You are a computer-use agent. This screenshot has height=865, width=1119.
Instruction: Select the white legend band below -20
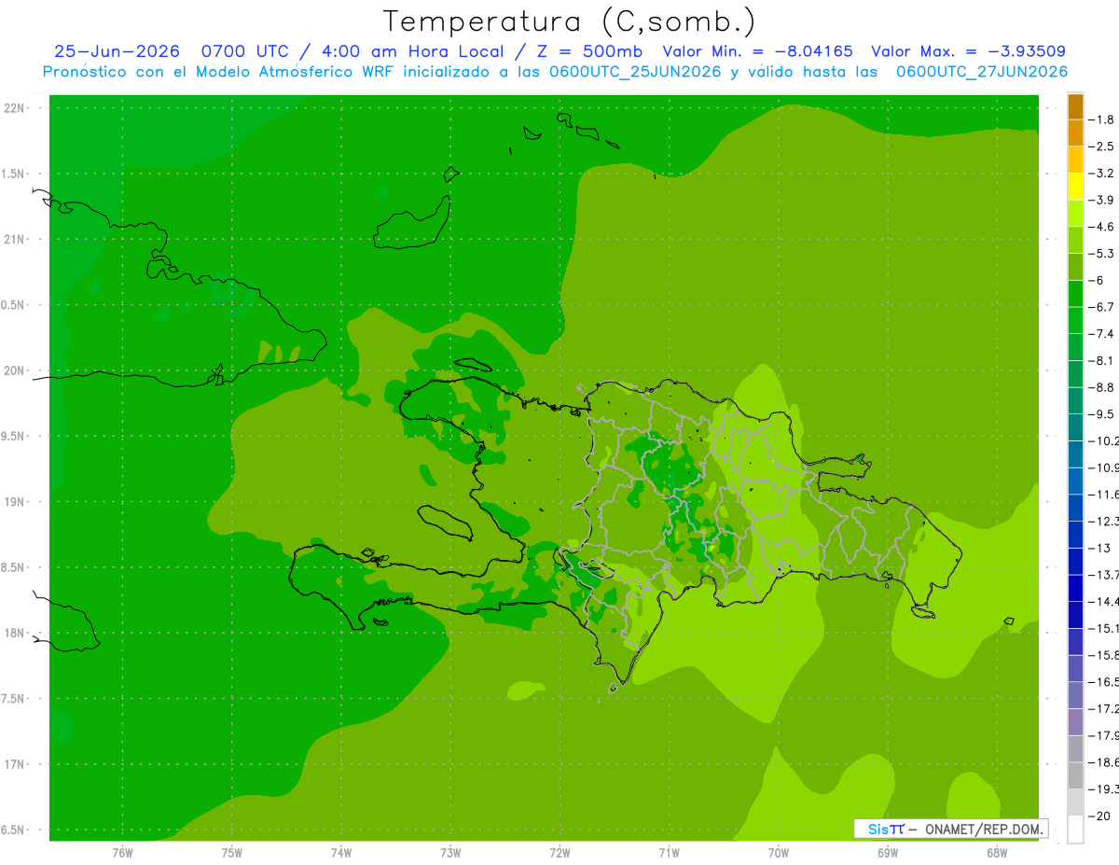(1075, 830)
